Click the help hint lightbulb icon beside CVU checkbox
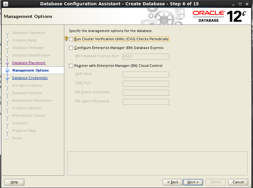Image resolution: width=253 pixels, height=188 pixels. click(66, 38)
